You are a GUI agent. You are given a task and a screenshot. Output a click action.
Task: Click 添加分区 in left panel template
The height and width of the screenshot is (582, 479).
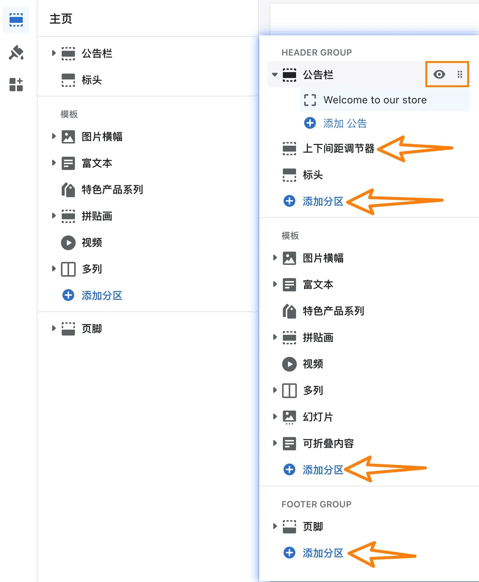tap(101, 295)
